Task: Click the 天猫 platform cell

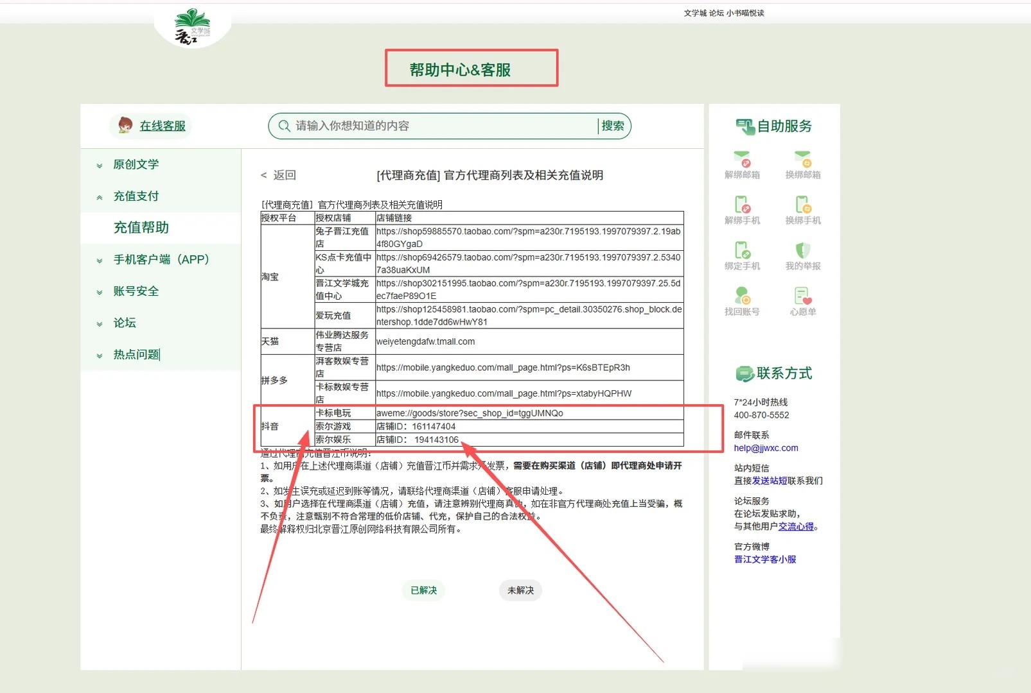Action: click(287, 341)
